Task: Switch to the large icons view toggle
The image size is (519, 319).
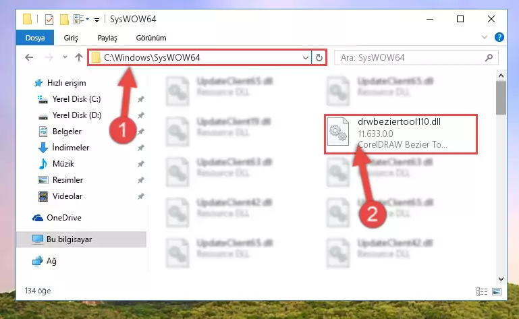Action: point(497,291)
